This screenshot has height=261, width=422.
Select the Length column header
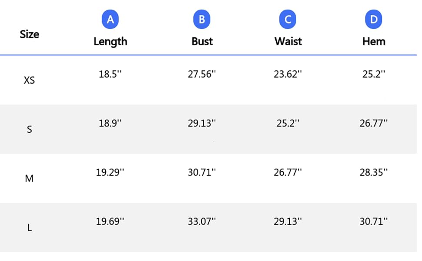pyautogui.click(x=111, y=42)
